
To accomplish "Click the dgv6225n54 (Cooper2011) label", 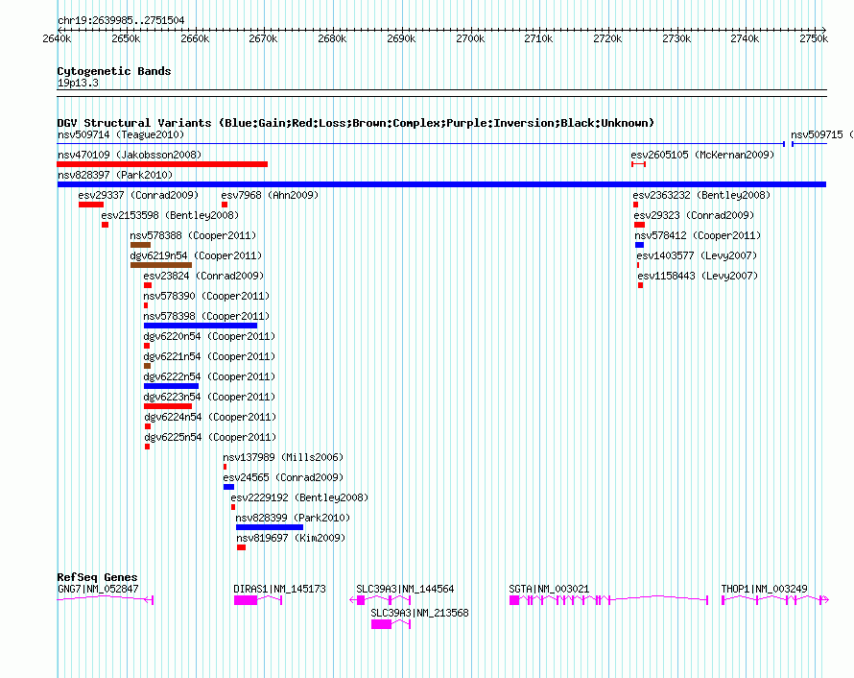I will pyautogui.click(x=210, y=437).
